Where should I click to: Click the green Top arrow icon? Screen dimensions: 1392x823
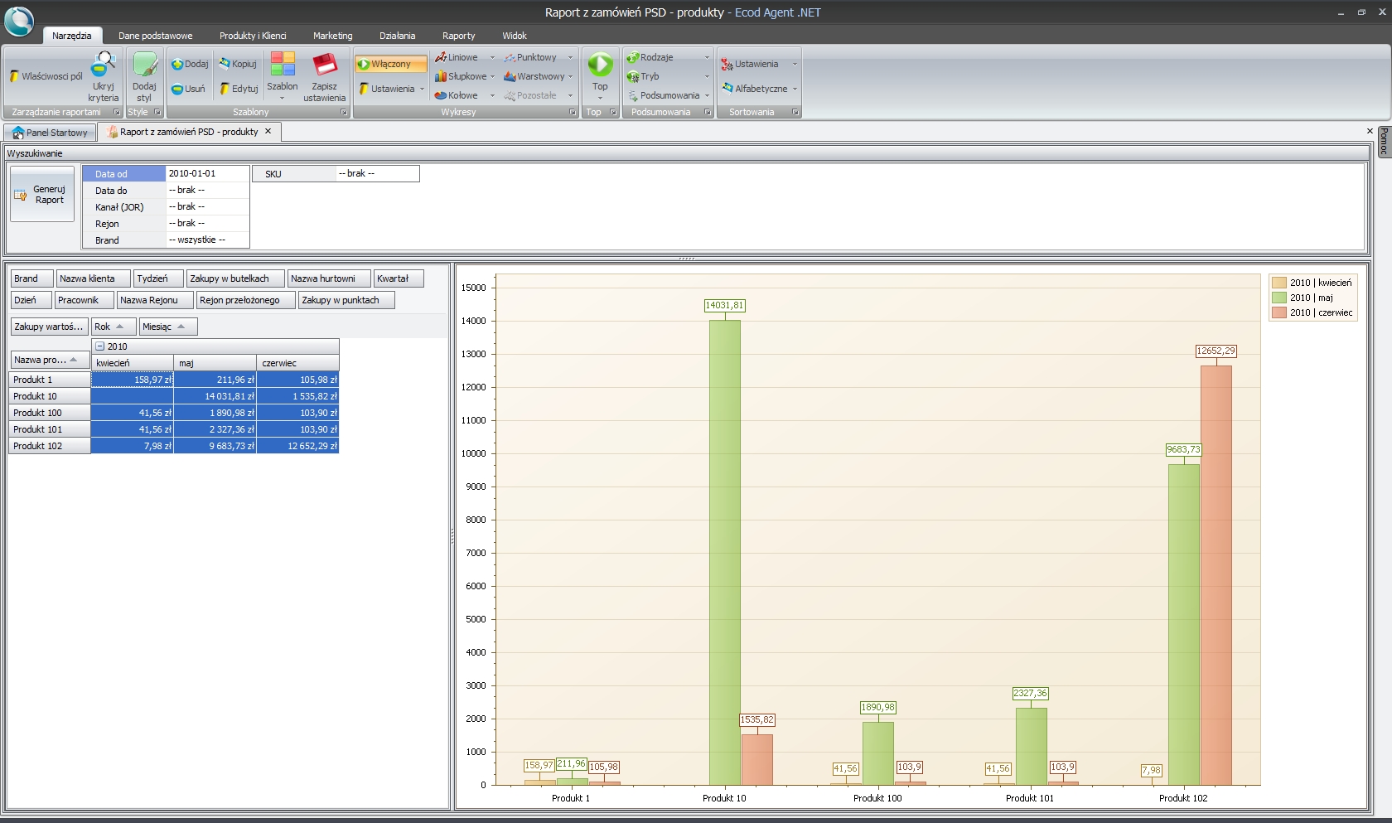pyautogui.click(x=600, y=65)
